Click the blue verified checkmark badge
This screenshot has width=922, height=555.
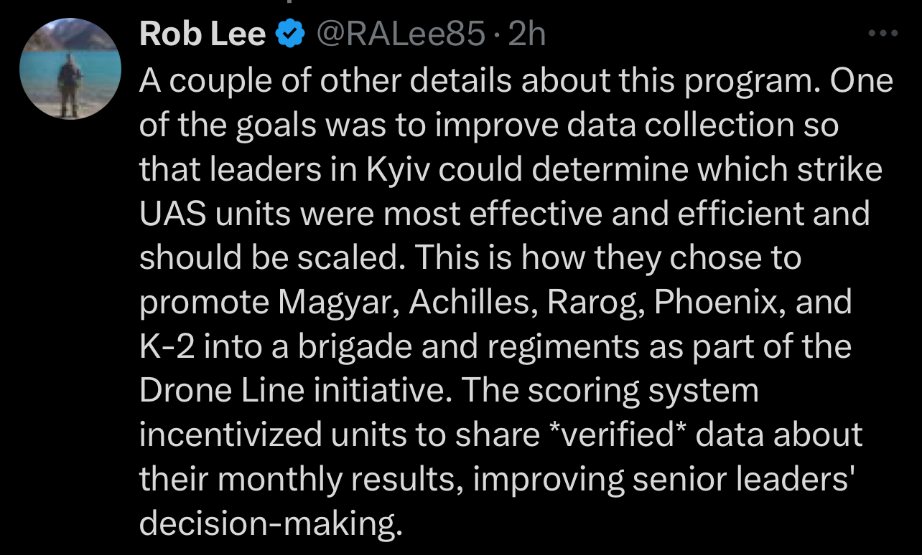point(290,34)
